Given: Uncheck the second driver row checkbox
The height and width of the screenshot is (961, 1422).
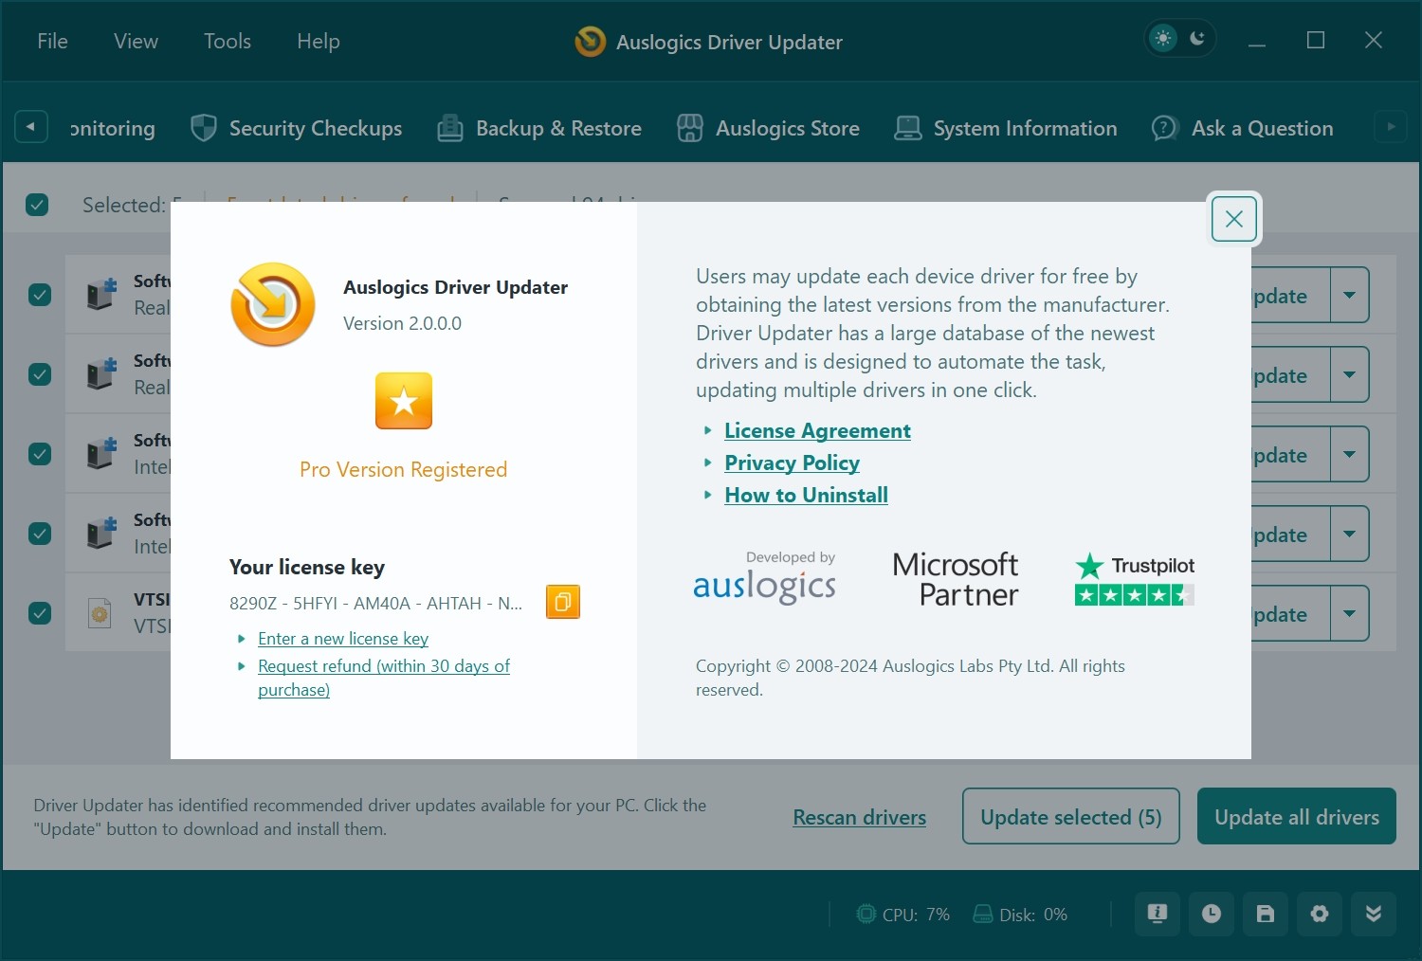Looking at the screenshot, I should point(40,374).
